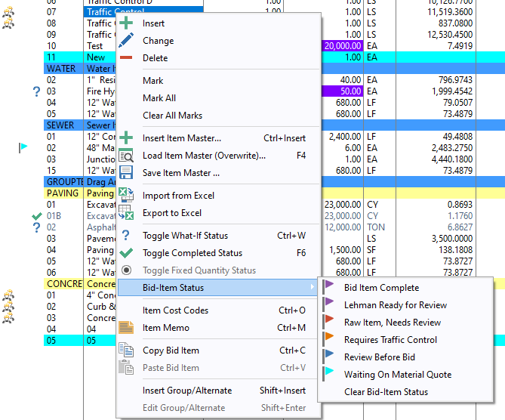Choose Clear Bid-Item Status
The height and width of the screenshot is (420, 505).
(x=386, y=392)
